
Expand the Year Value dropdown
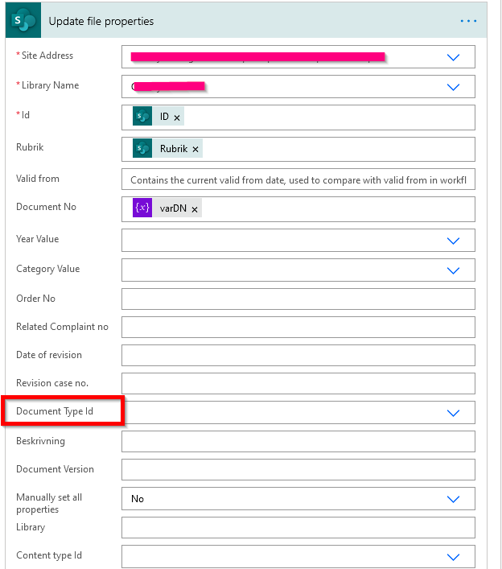point(453,240)
